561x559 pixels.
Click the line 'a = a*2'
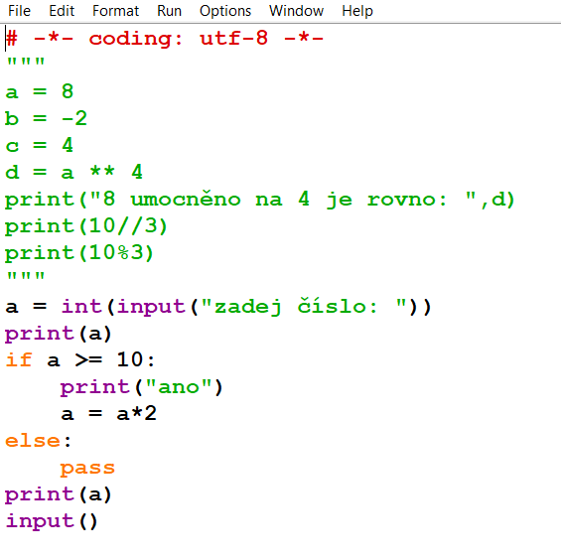click(x=109, y=414)
